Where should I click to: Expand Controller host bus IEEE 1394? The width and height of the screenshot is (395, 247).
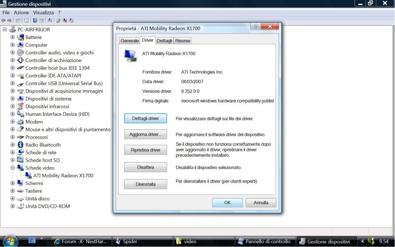12,68
